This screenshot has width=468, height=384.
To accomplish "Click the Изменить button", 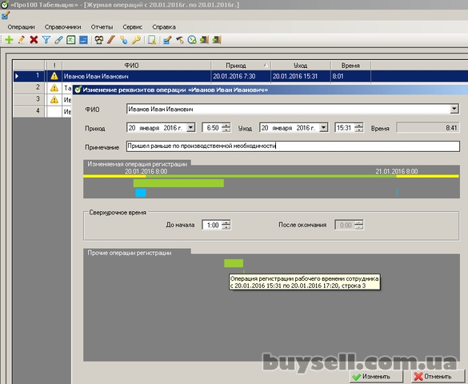I will click(x=376, y=377).
